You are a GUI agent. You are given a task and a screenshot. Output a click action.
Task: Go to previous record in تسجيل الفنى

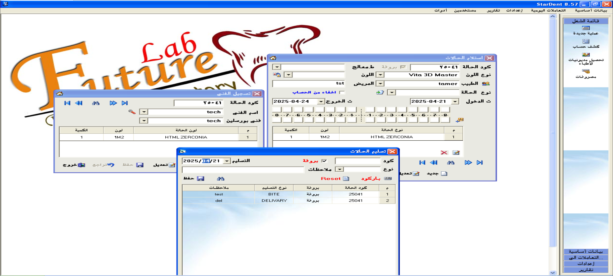coord(79,103)
